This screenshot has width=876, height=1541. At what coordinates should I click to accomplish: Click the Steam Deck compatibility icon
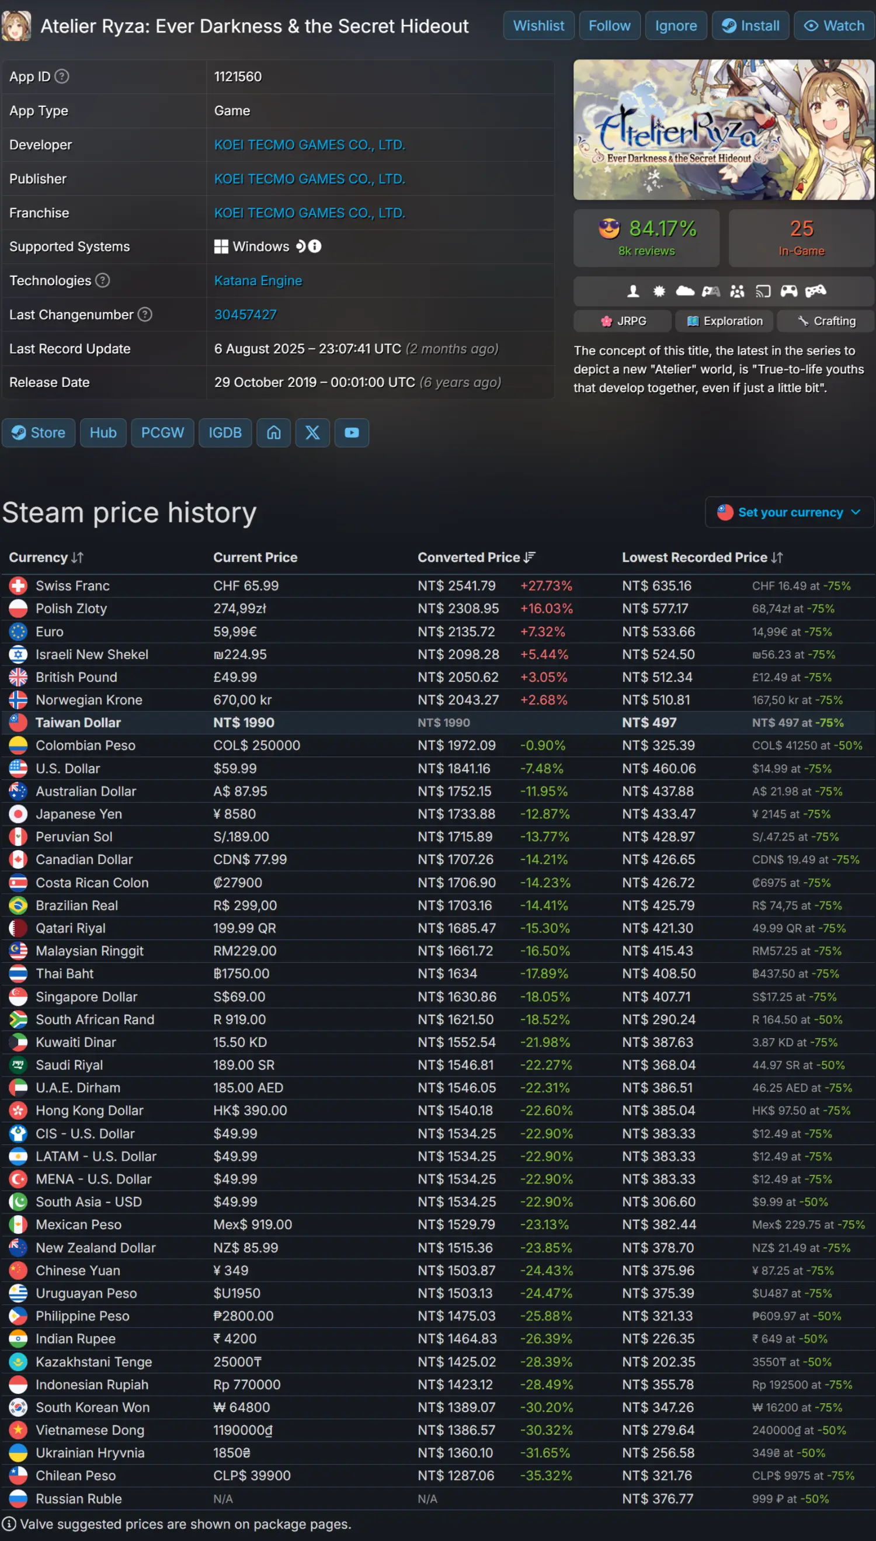click(x=301, y=246)
